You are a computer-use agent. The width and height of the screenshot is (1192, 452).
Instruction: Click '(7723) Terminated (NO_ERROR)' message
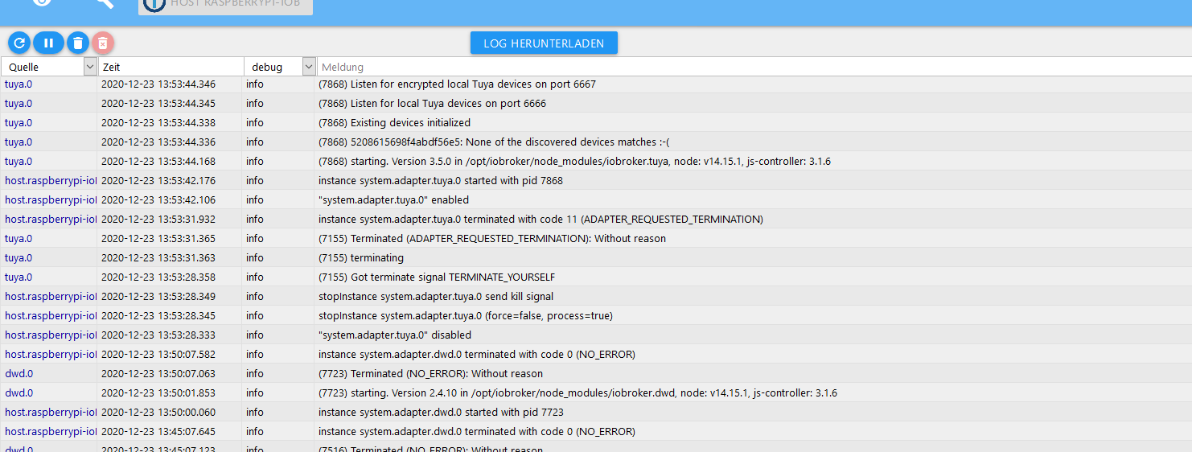(x=430, y=373)
